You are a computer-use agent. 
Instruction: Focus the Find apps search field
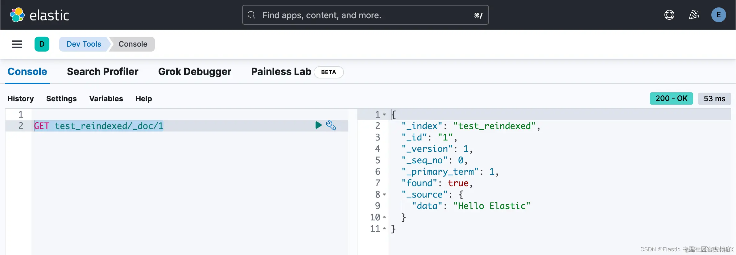pos(364,15)
